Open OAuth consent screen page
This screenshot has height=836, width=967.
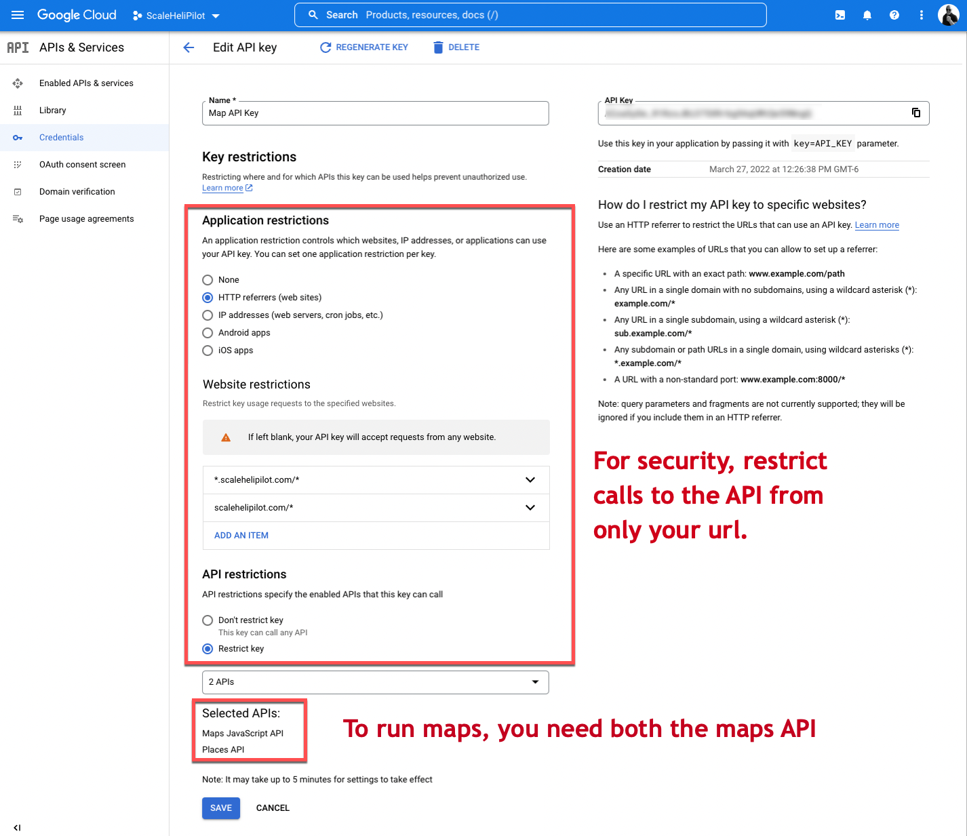coord(82,165)
